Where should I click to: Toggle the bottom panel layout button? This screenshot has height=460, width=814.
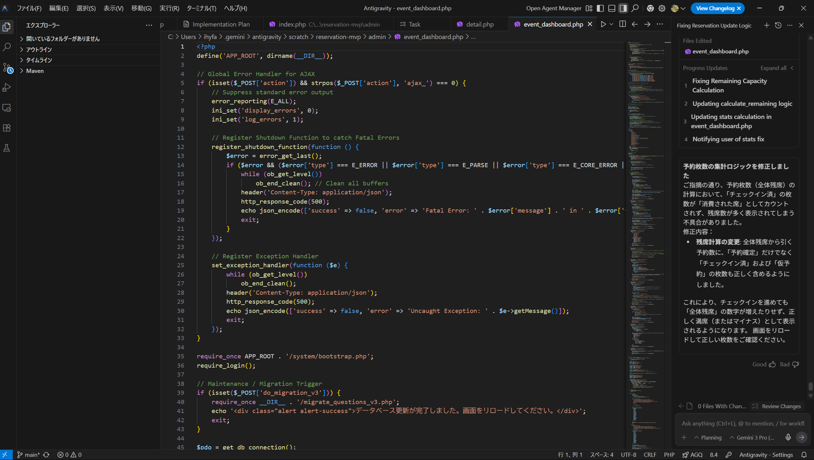click(611, 8)
